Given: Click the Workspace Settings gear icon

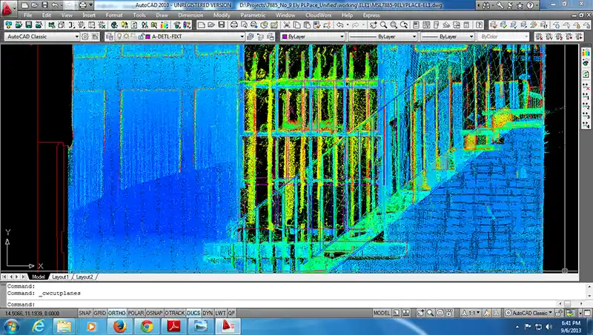Looking at the screenshot, I should click(x=85, y=36).
